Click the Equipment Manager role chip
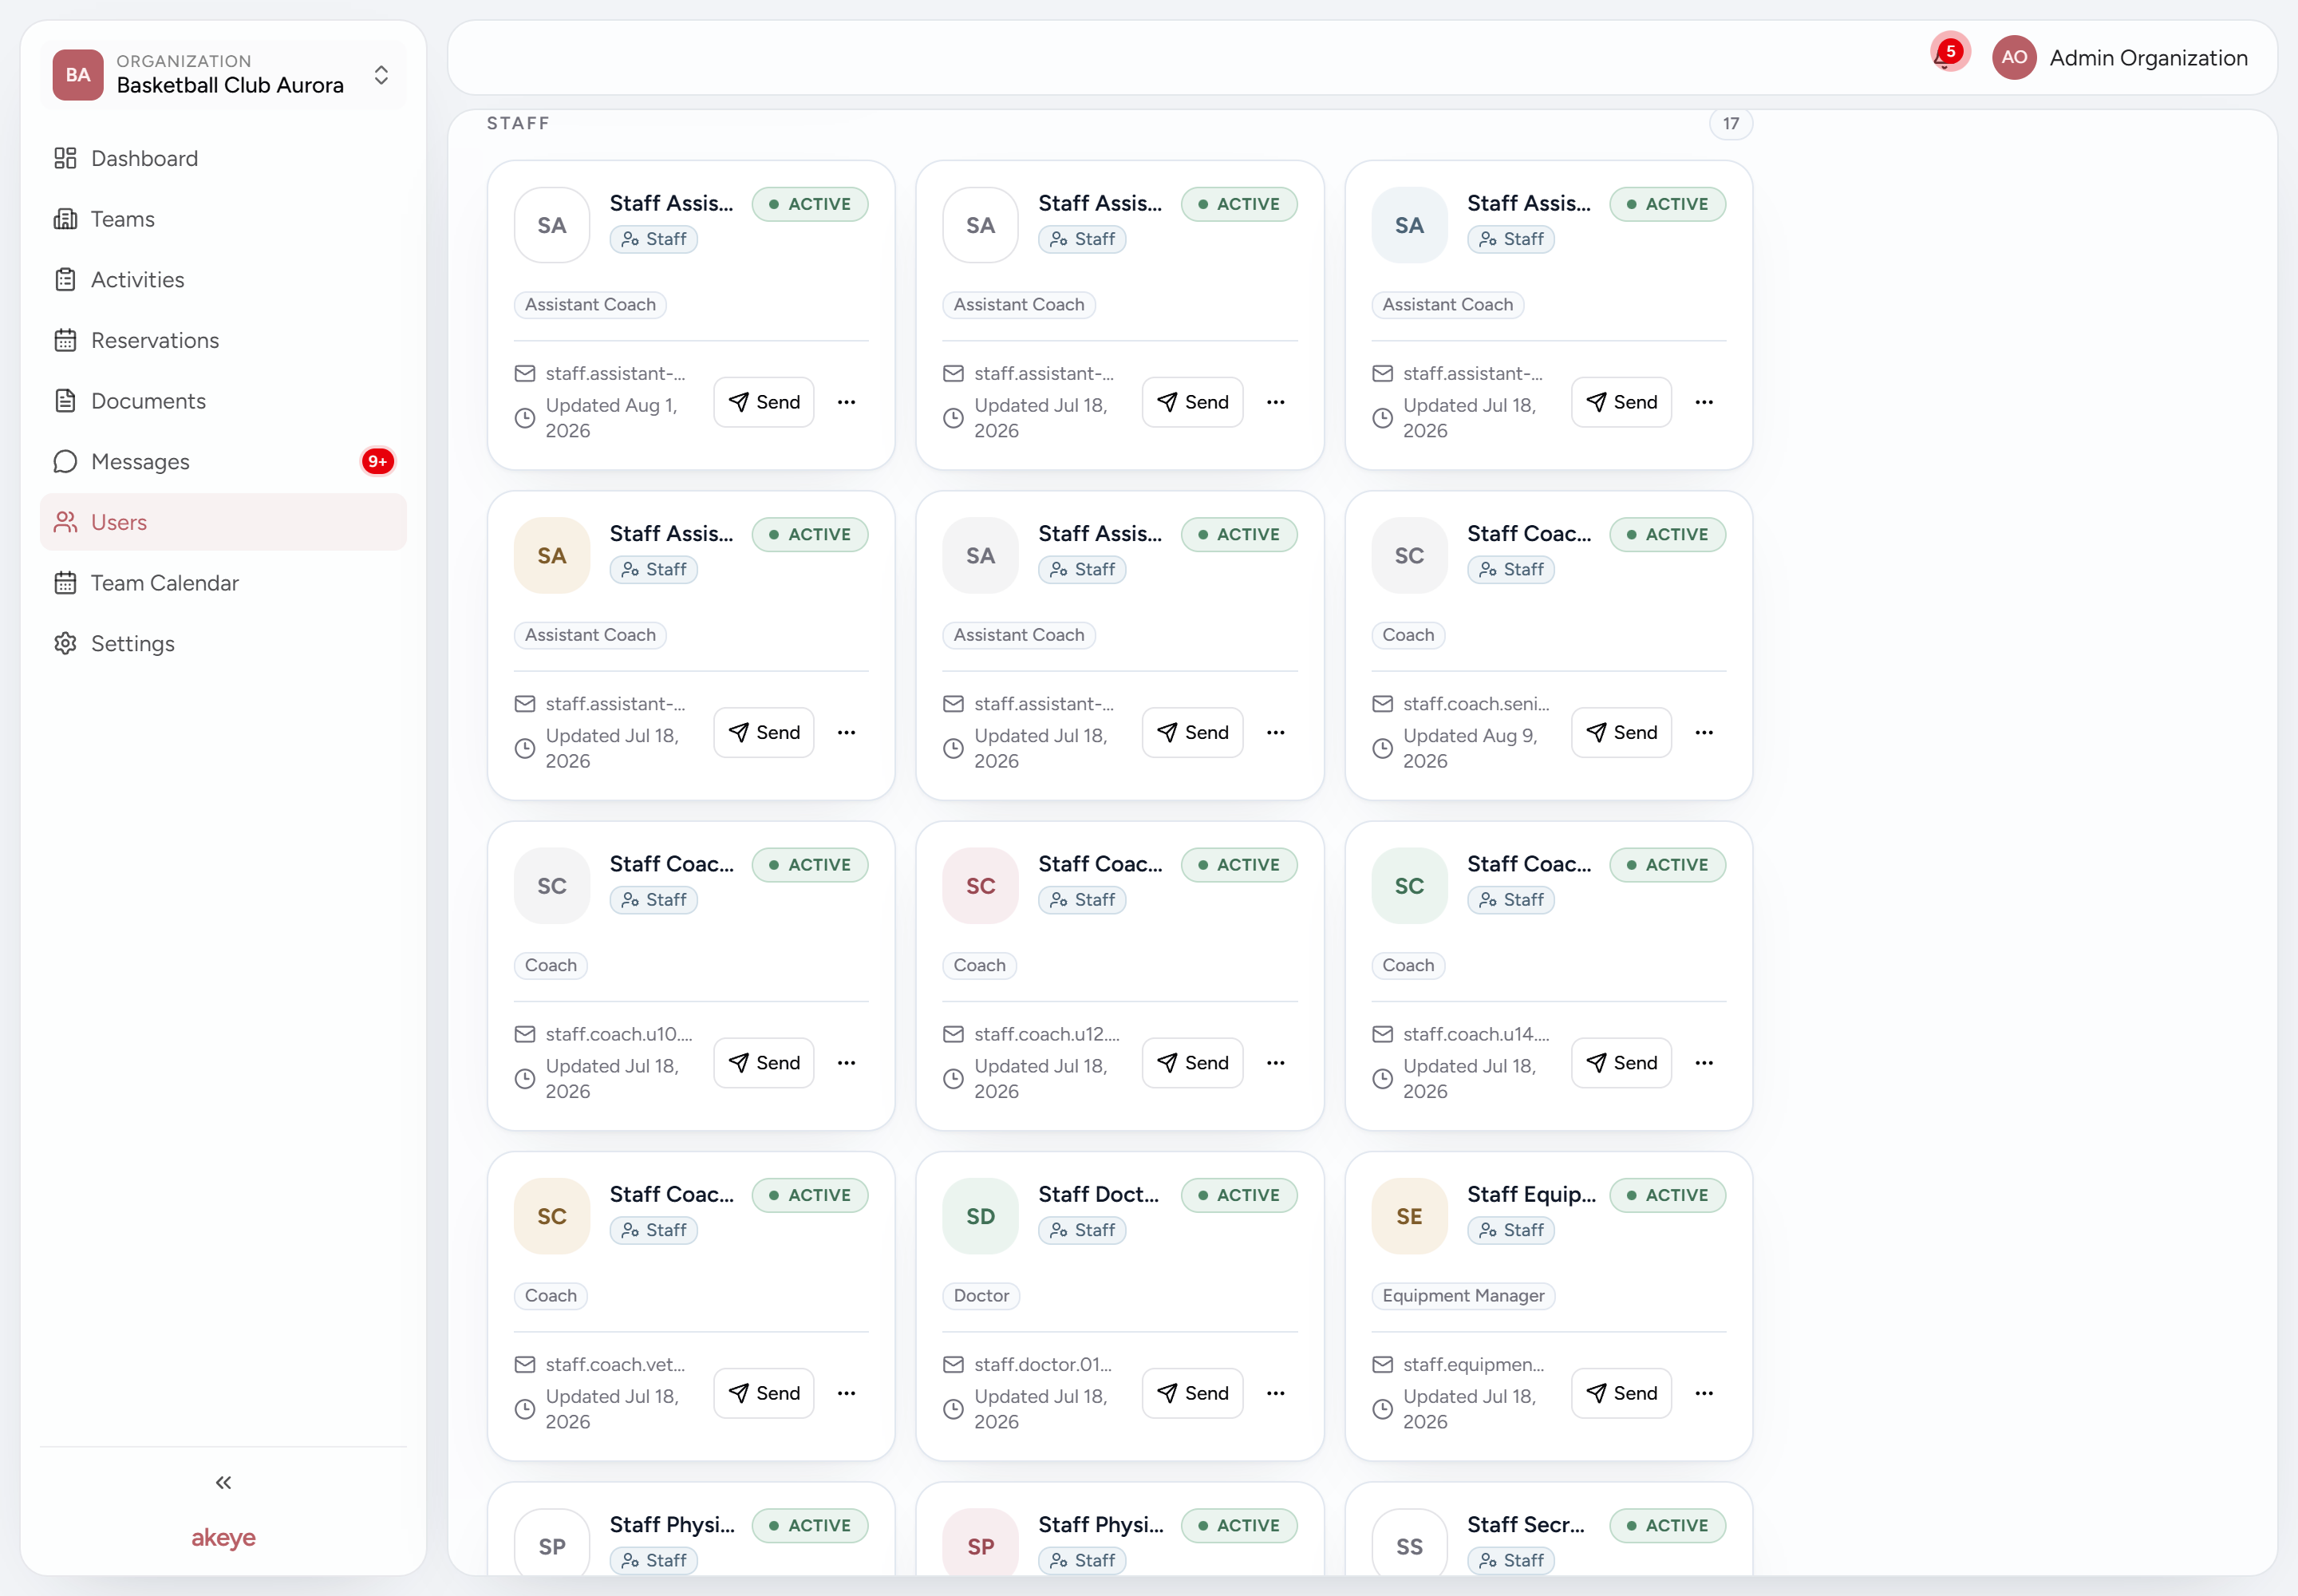Screen dimensions: 2298x1596 point(1463,1296)
